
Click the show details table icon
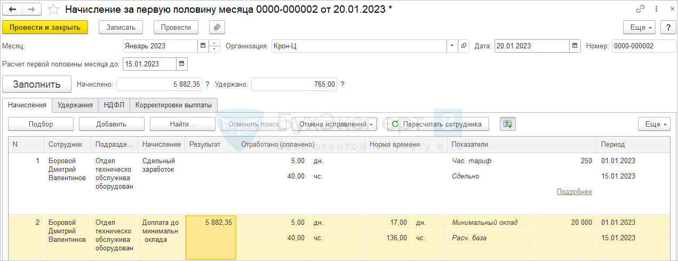pyautogui.click(x=507, y=124)
